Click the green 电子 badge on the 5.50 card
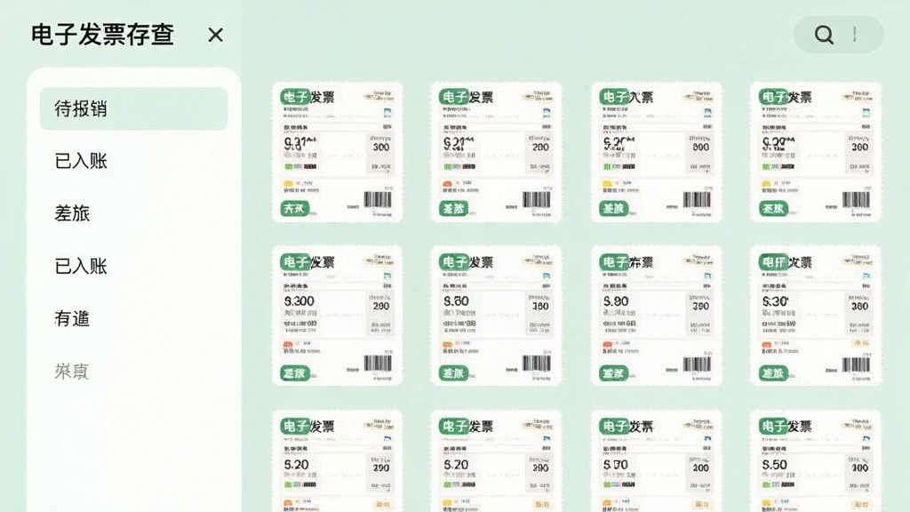Screen dimensions: 910x512 coord(774,426)
